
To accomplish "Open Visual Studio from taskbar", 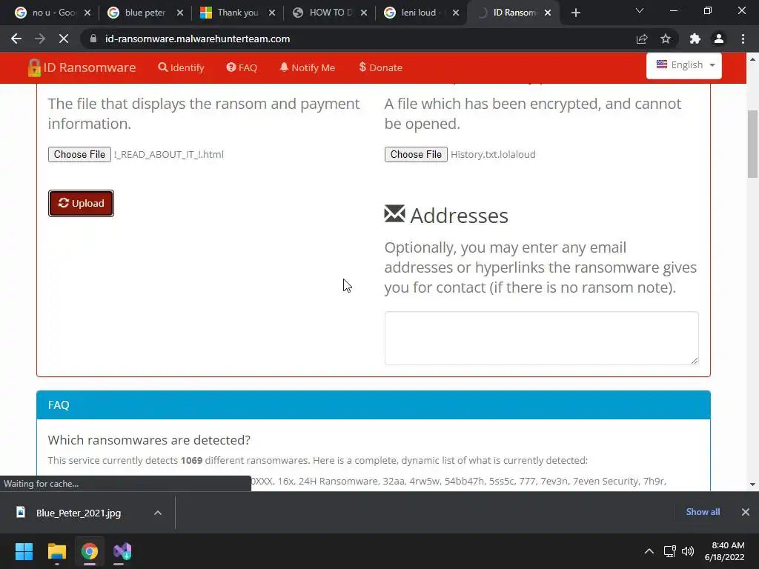I will (122, 551).
